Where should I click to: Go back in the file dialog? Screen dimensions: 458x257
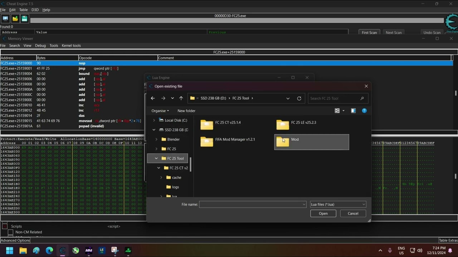(x=153, y=98)
